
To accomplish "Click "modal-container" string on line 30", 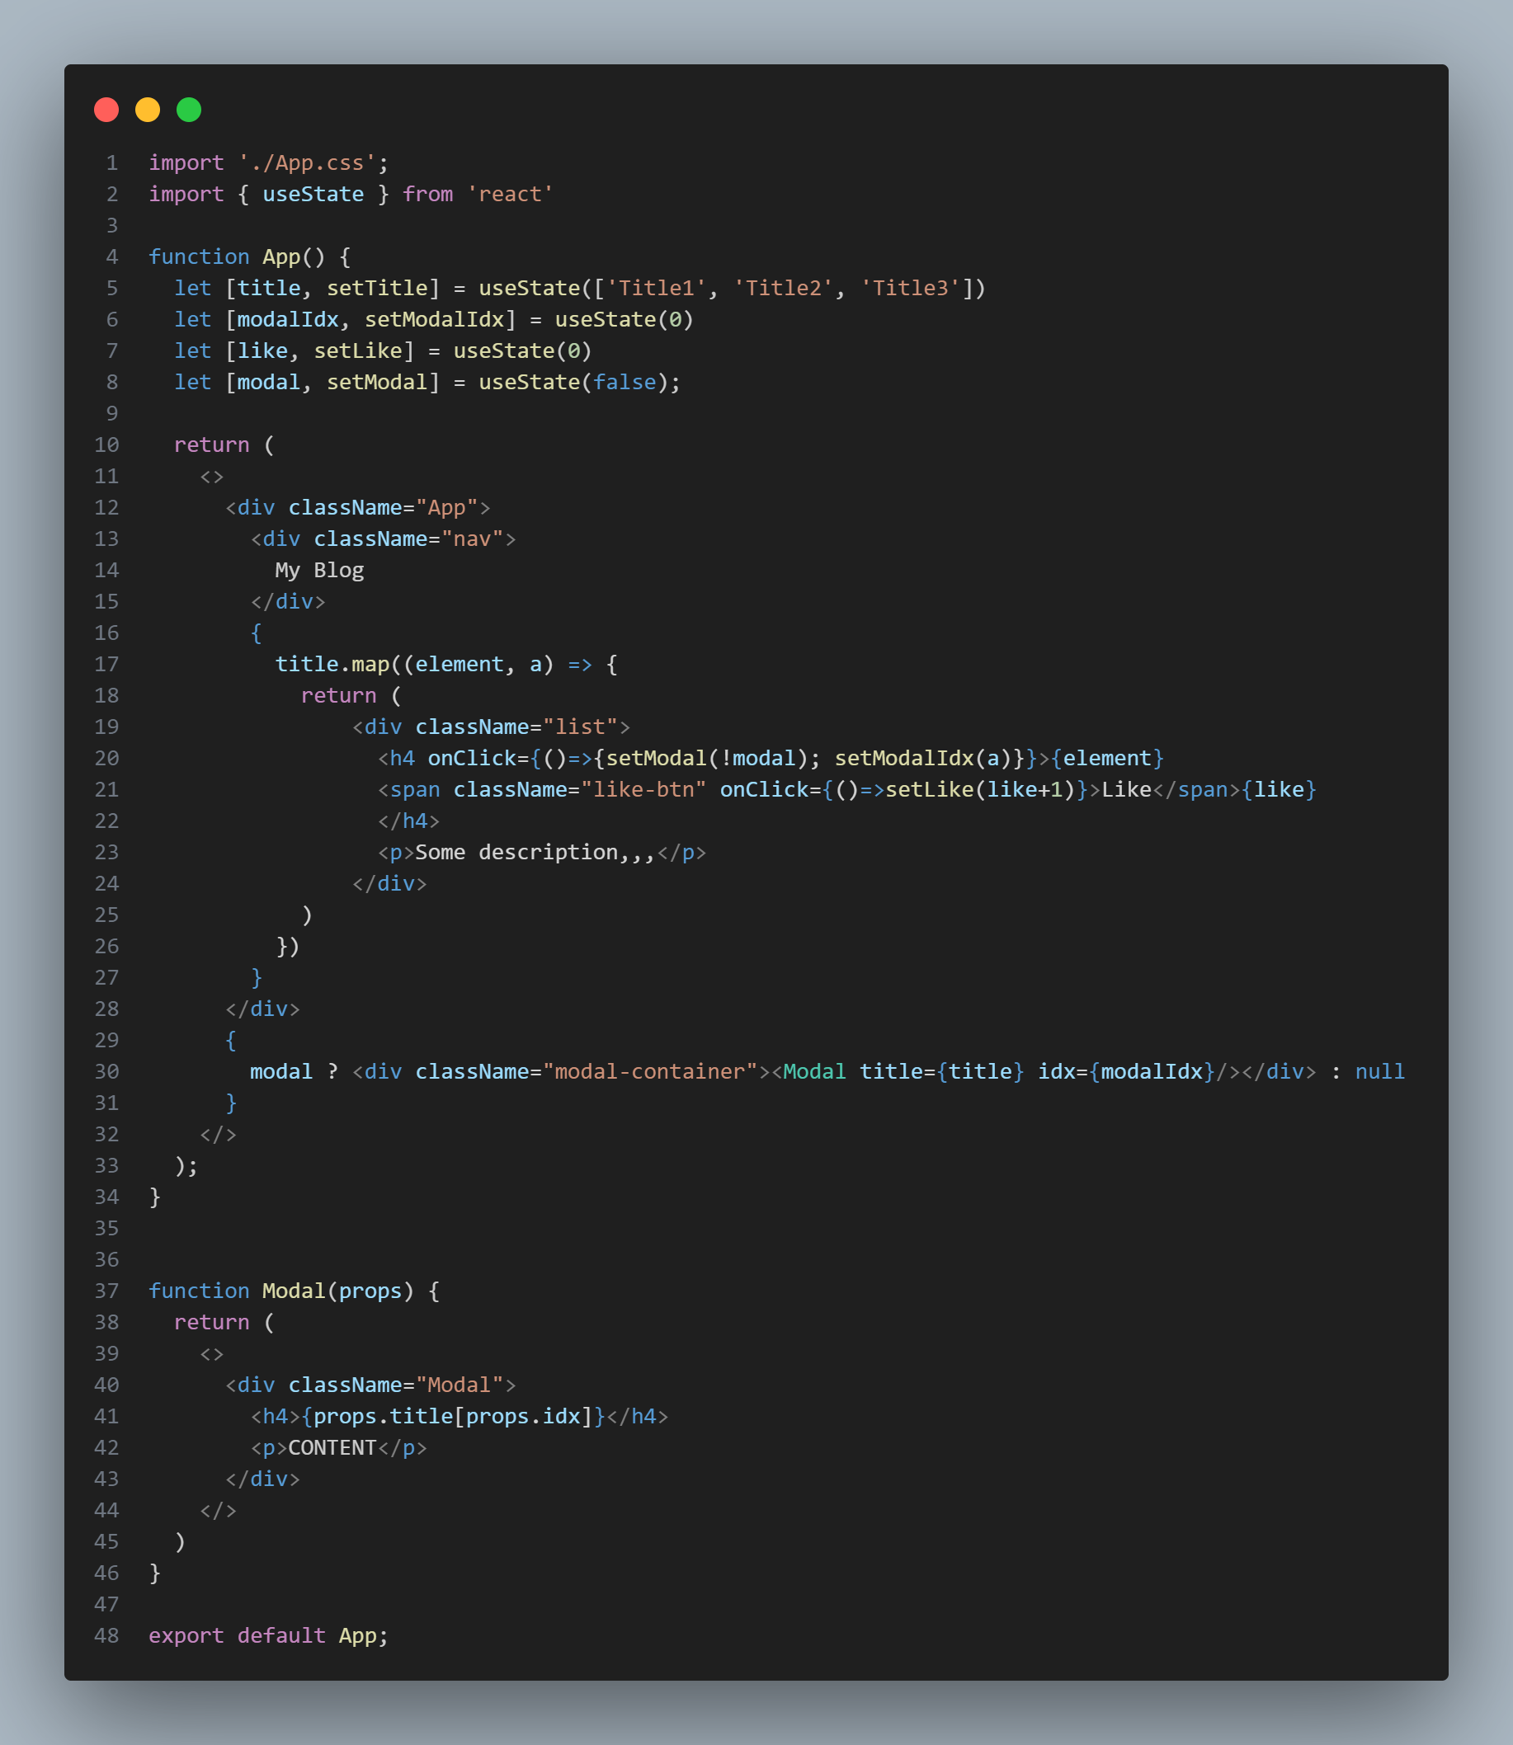I will pos(649,1071).
